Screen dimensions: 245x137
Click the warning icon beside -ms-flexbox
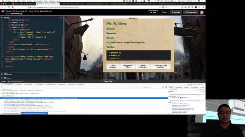point(188,105)
